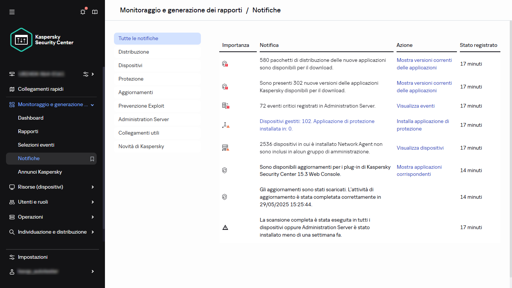The image size is (512, 288).
Task: Click the critical events icon beside Administration Server row
Action: [x=225, y=106]
